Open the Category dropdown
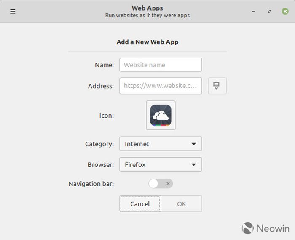Image resolution: width=295 pixels, height=240 pixels. 161,144
